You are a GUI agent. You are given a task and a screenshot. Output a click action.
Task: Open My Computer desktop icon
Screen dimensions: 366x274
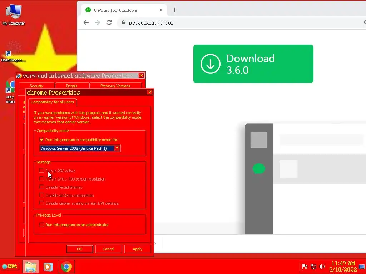[x=13, y=14]
